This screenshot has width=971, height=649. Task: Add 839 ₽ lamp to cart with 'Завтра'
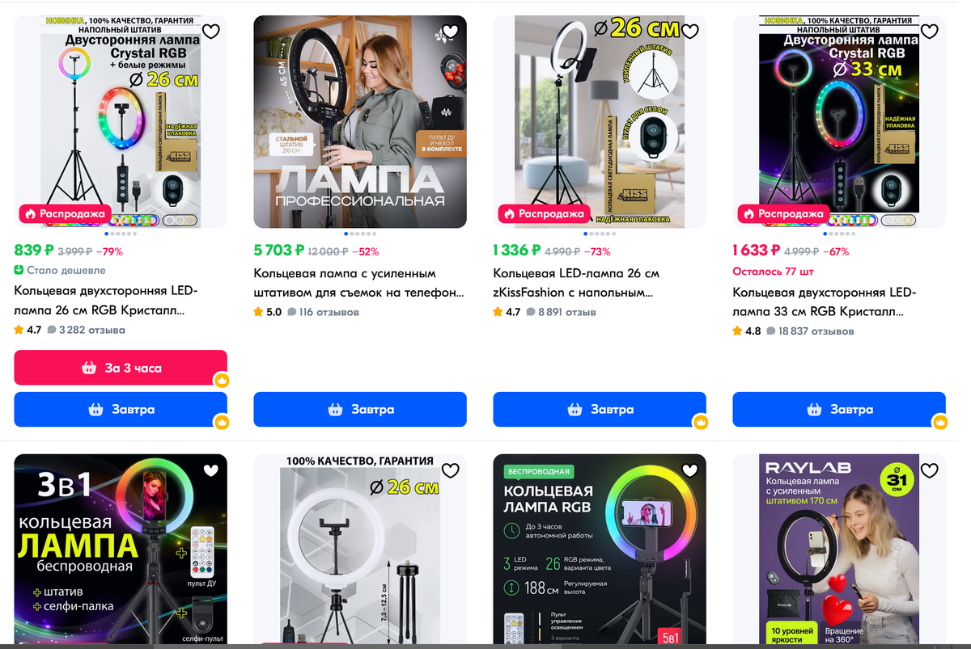121,410
